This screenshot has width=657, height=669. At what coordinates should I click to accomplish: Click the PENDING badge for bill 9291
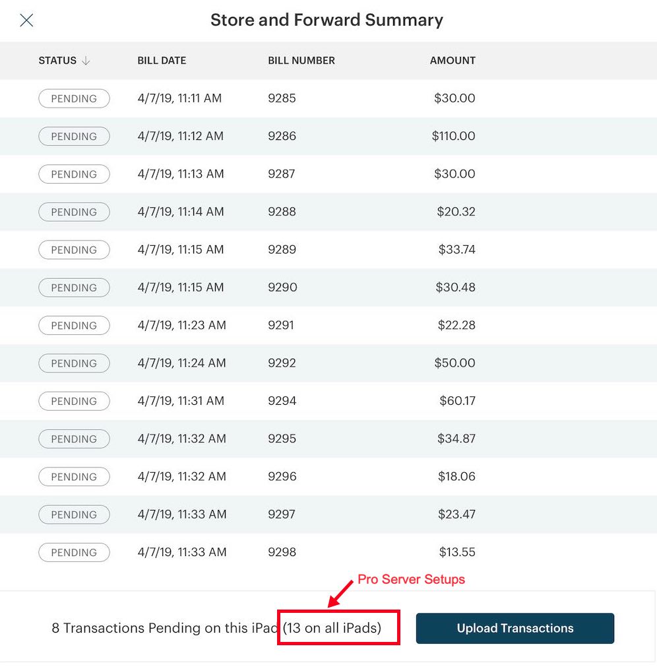74,325
